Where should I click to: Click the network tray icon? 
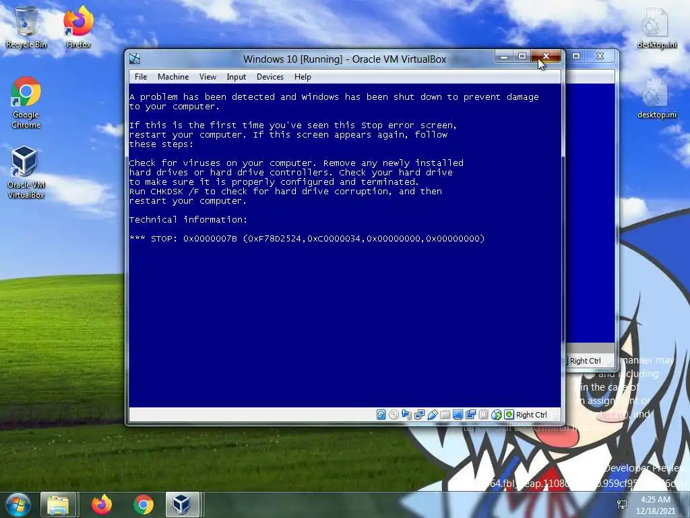coord(622,505)
